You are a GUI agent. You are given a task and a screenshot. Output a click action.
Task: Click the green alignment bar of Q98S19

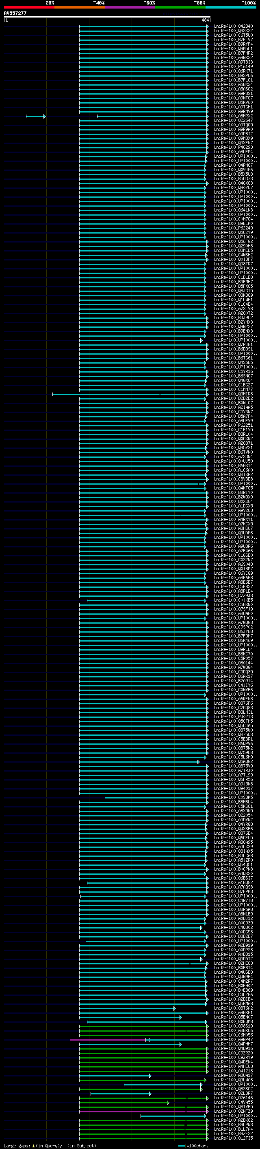click(143, 1027)
